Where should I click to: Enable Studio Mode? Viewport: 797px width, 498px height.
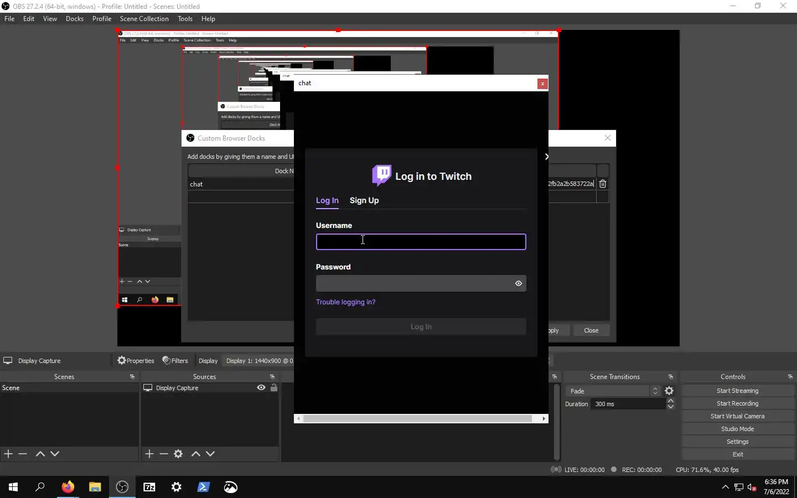click(738, 429)
